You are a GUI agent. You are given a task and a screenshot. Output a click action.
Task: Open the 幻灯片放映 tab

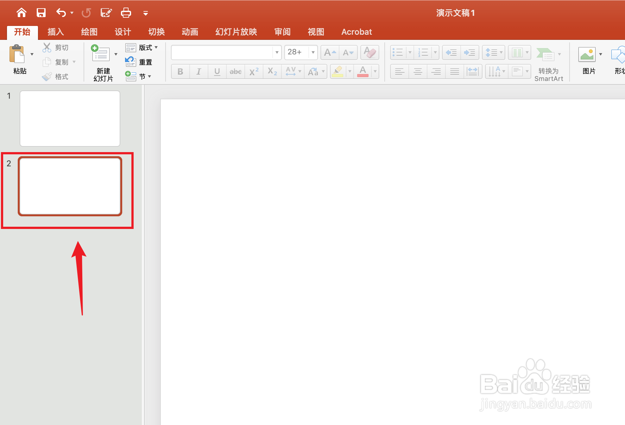[x=236, y=32]
